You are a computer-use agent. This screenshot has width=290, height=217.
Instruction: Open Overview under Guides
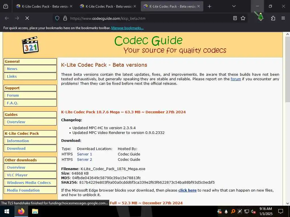(x=16, y=122)
